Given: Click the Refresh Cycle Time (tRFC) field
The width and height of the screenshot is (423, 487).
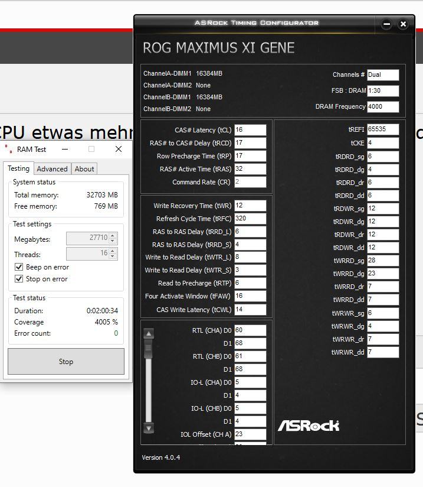Looking at the screenshot, I should pyautogui.click(x=250, y=219).
